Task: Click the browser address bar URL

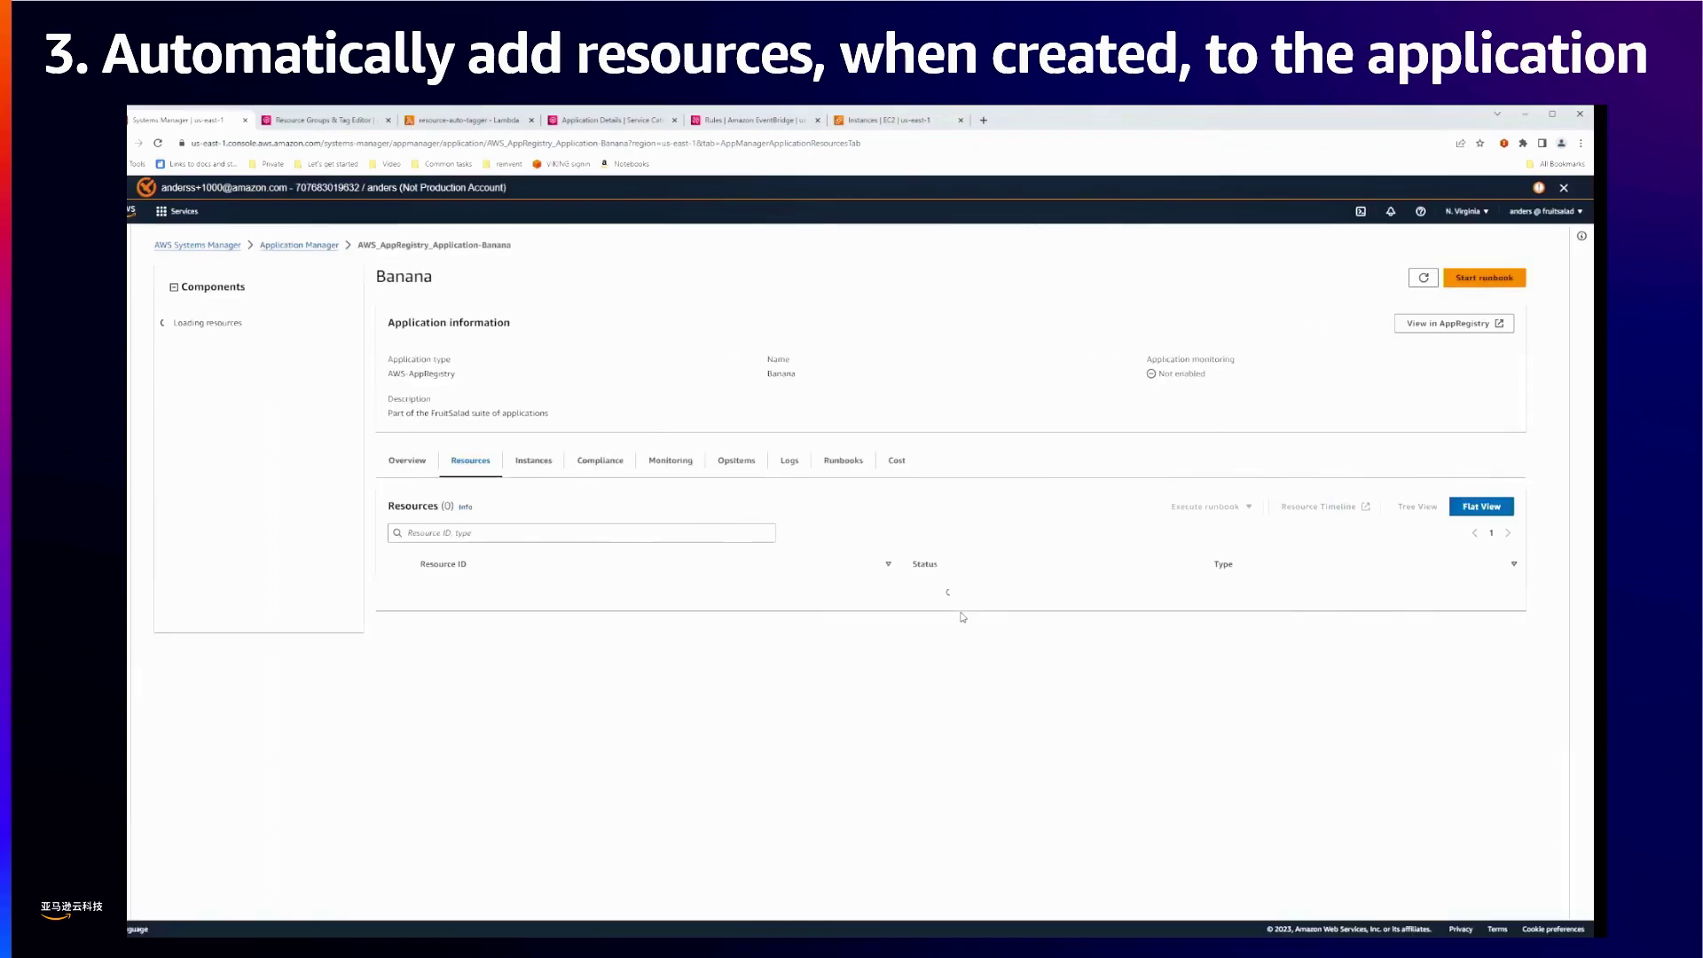Action: click(x=525, y=143)
